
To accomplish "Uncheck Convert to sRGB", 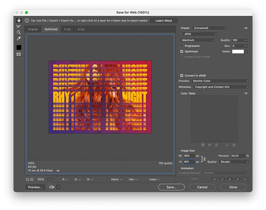I will (182, 75).
